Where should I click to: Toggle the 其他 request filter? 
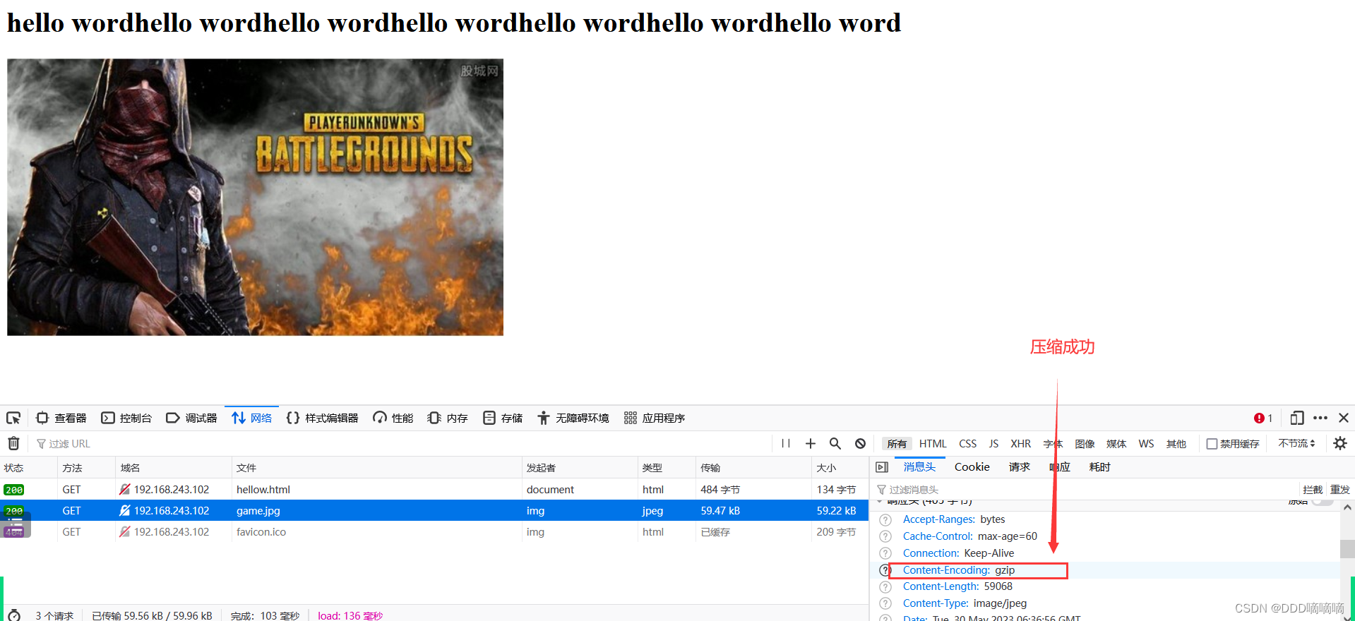coord(1176,444)
